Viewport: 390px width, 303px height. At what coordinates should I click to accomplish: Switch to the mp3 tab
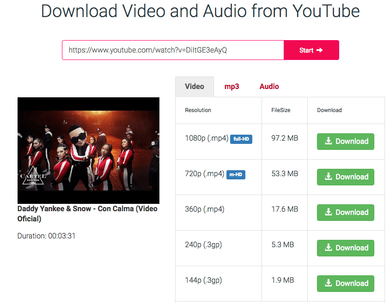point(232,87)
